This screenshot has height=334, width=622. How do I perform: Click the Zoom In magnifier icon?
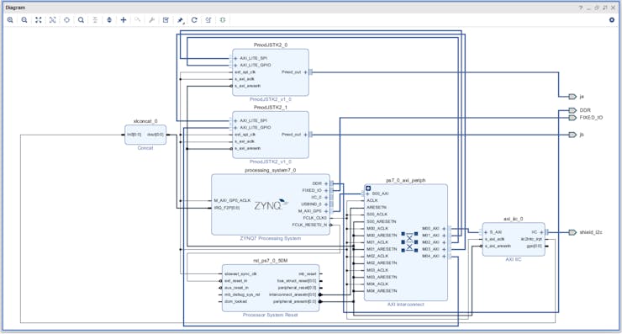click(10, 20)
